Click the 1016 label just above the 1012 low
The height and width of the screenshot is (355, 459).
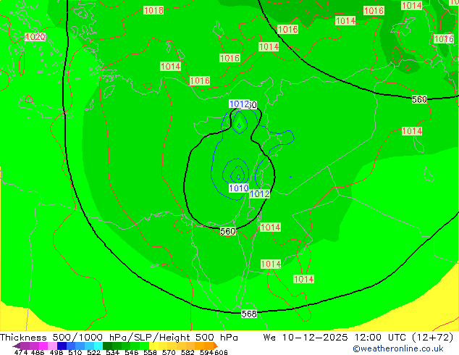point(200,80)
